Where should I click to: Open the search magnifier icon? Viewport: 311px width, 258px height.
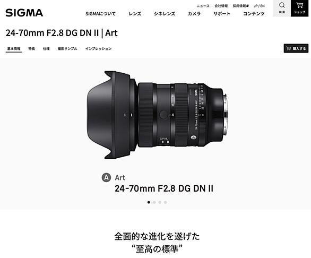click(x=282, y=5)
